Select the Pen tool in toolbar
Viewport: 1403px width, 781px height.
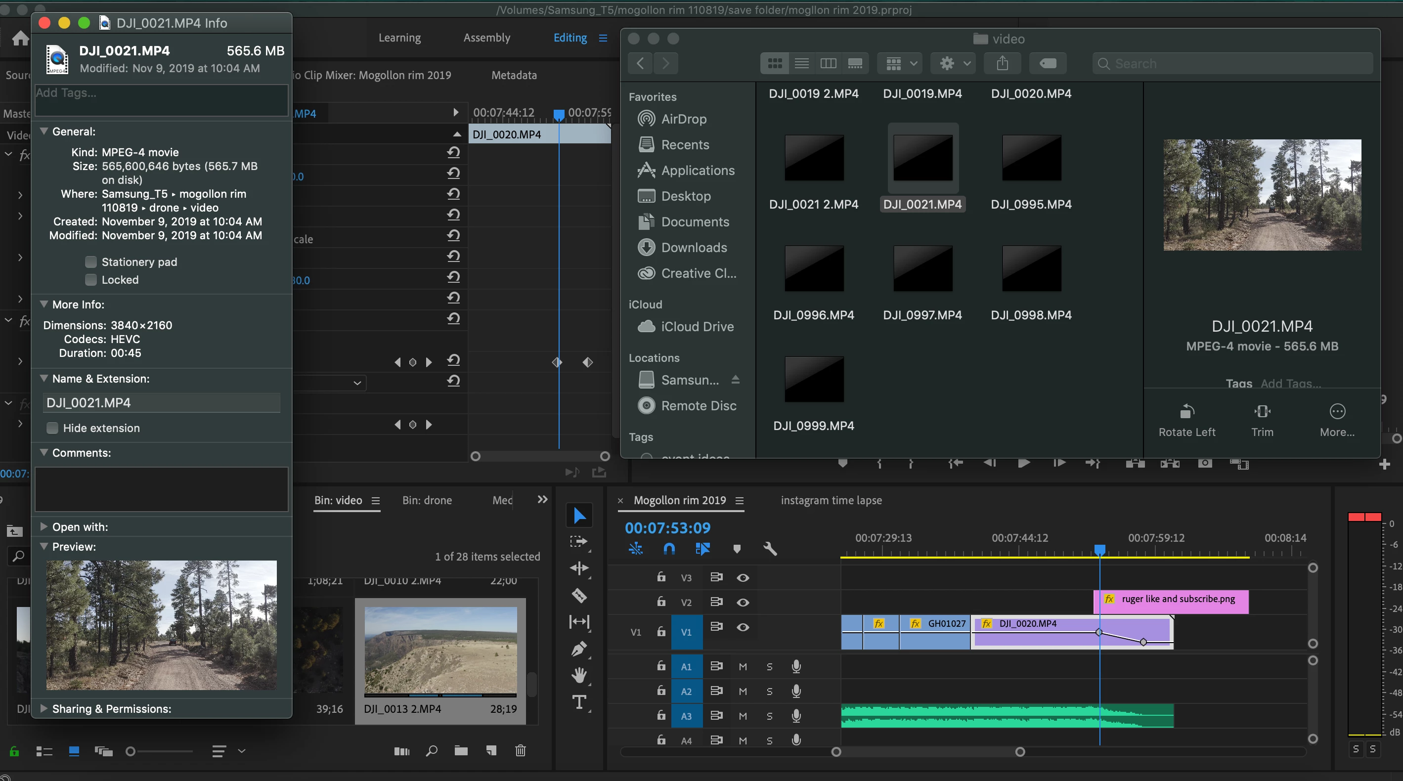(579, 648)
